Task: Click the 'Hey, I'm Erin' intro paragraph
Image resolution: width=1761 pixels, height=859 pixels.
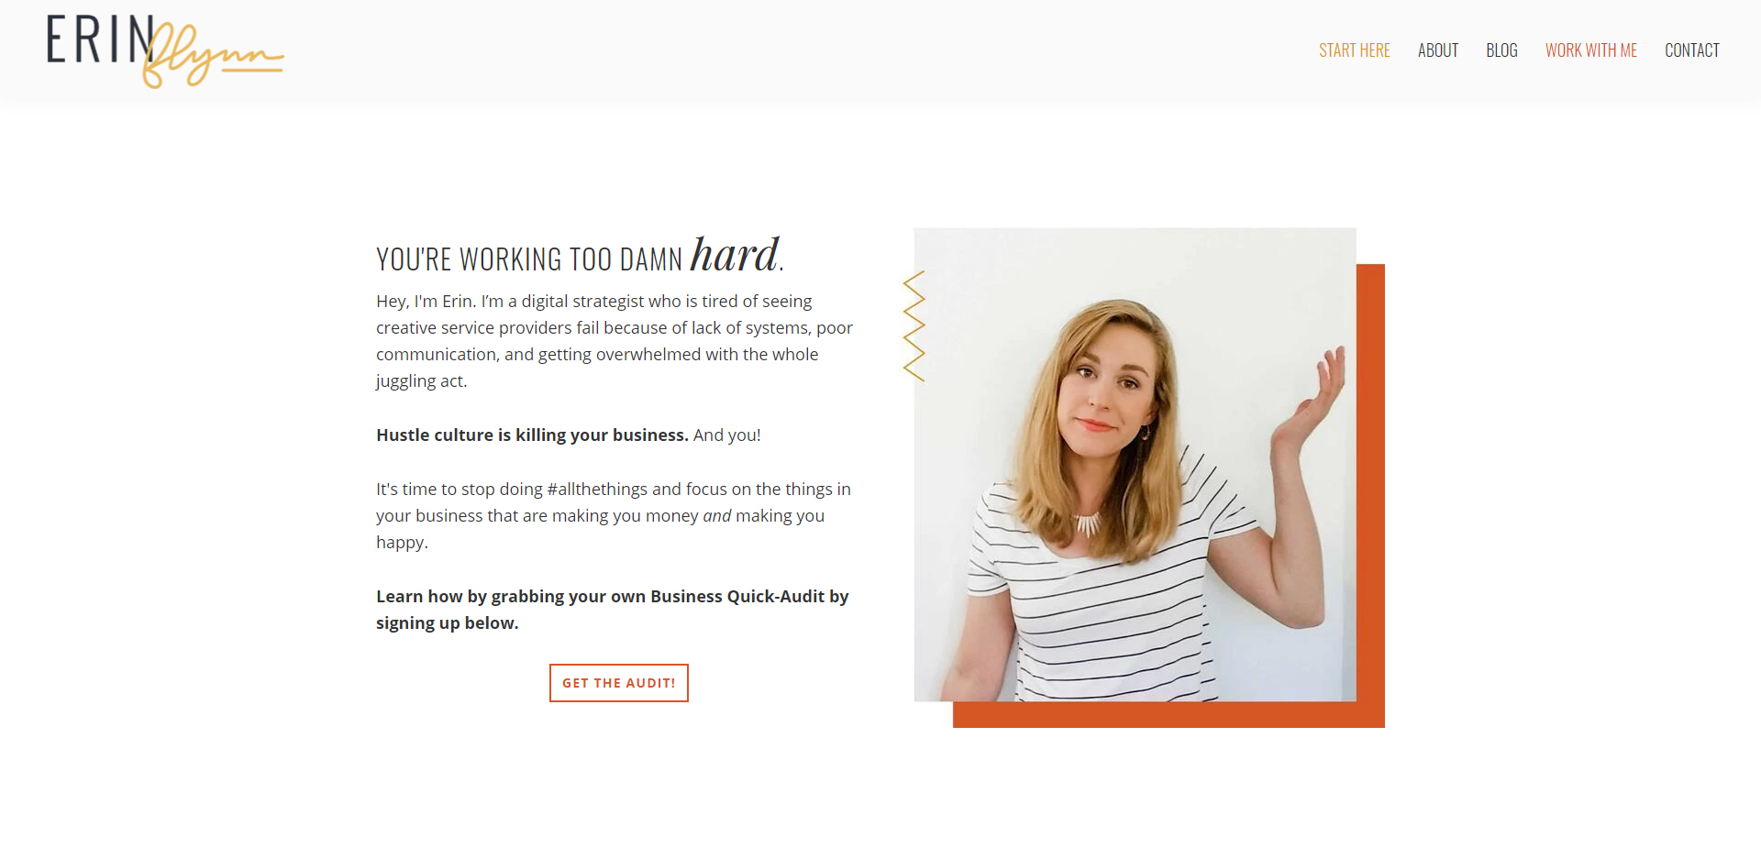Action: (x=615, y=341)
